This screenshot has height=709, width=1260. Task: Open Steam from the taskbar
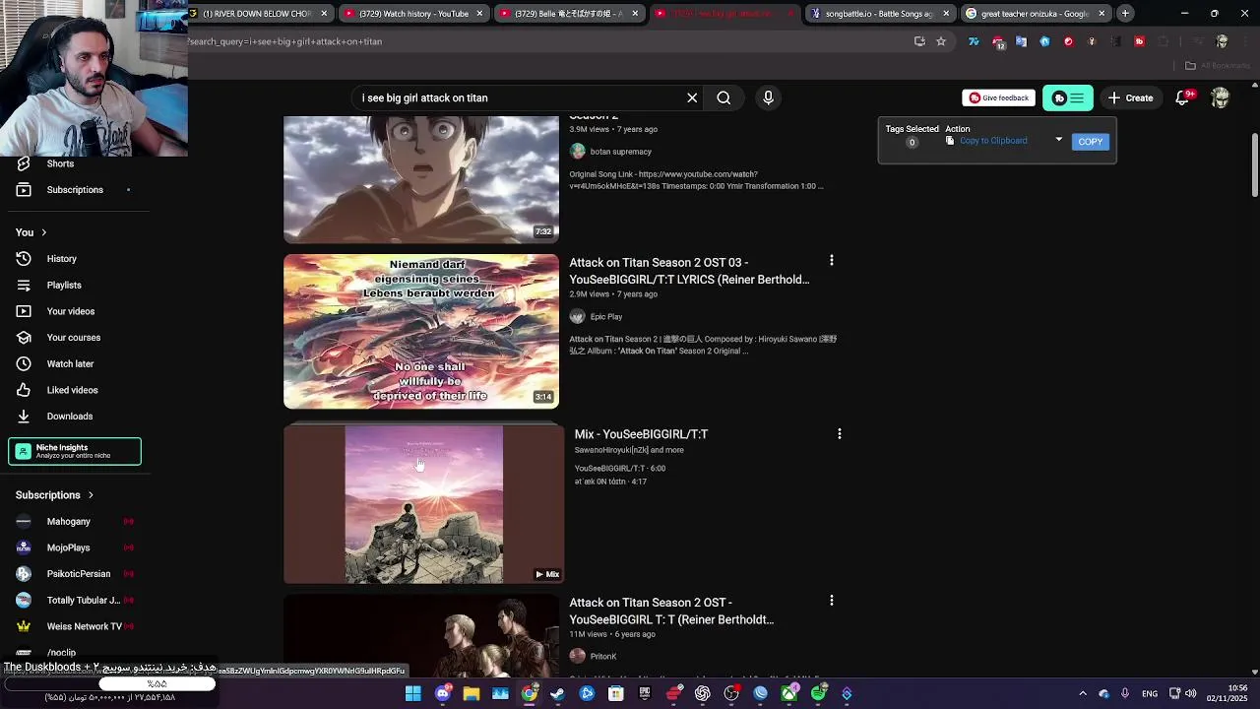tap(558, 693)
